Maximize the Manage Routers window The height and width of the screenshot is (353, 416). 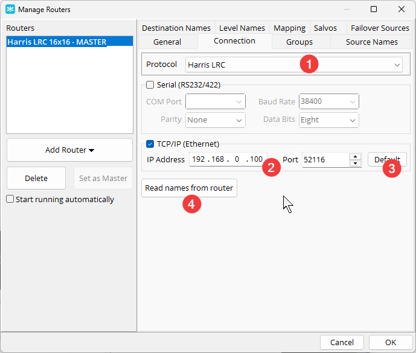pyautogui.click(x=374, y=9)
